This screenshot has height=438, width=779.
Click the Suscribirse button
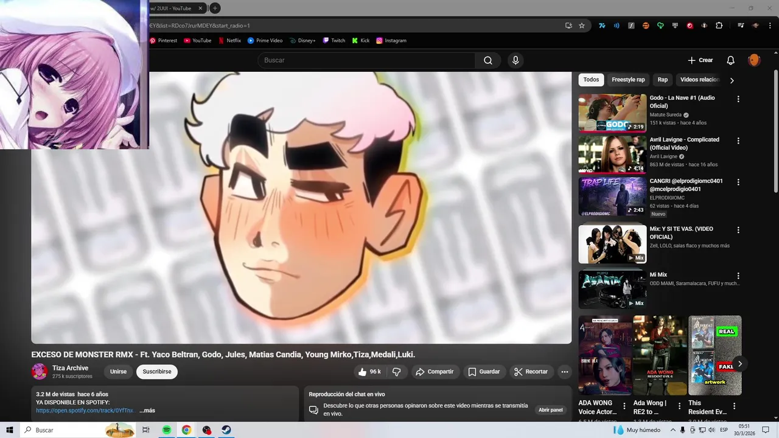[x=157, y=372]
